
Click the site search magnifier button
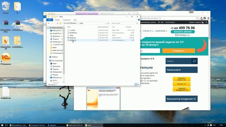tap(194, 61)
